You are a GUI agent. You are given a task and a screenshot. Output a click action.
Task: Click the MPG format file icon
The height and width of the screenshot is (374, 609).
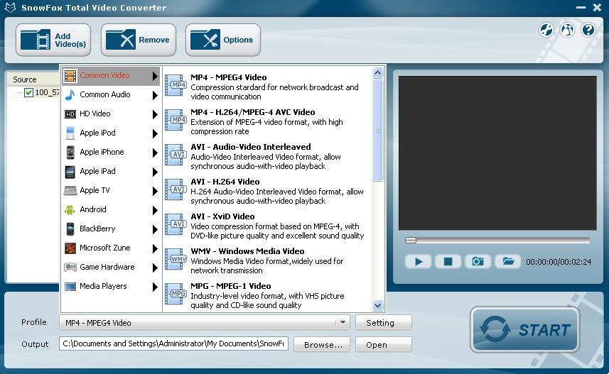click(x=176, y=294)
